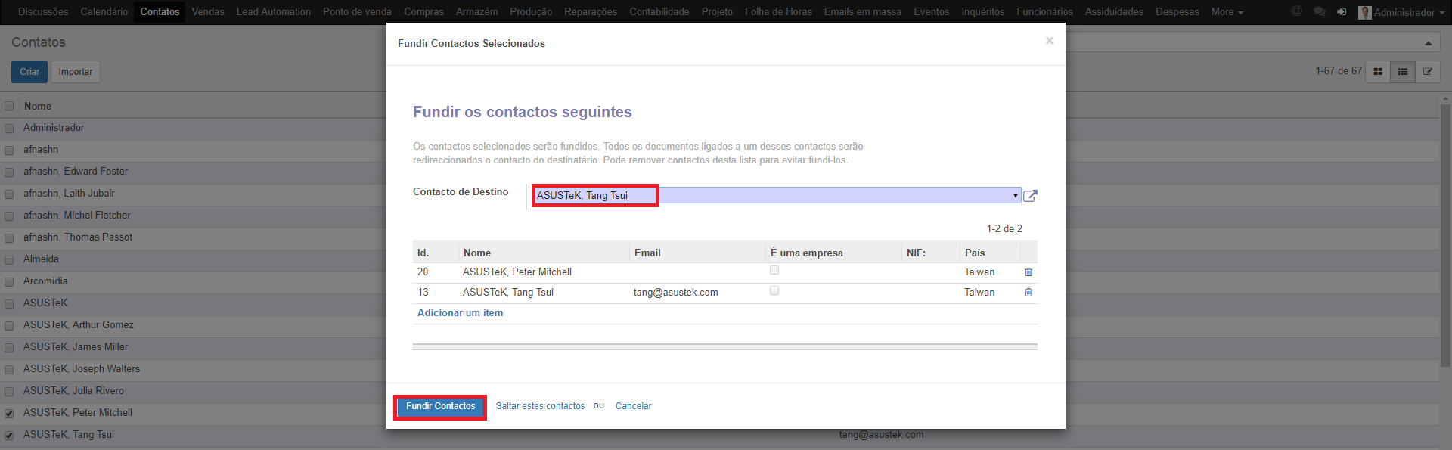This screenshot has width=1452, height=450.
Task: Toggle 'É uma empresa' checkbox for Peter Mitchell
Action: 774,271
